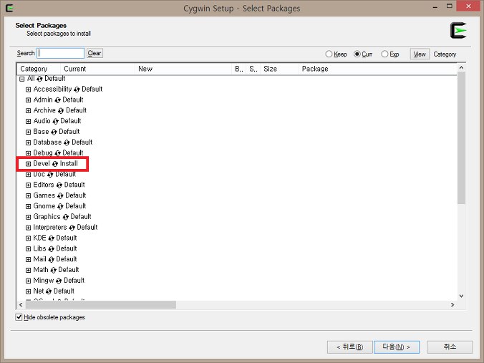Click the Category column header

39,69
